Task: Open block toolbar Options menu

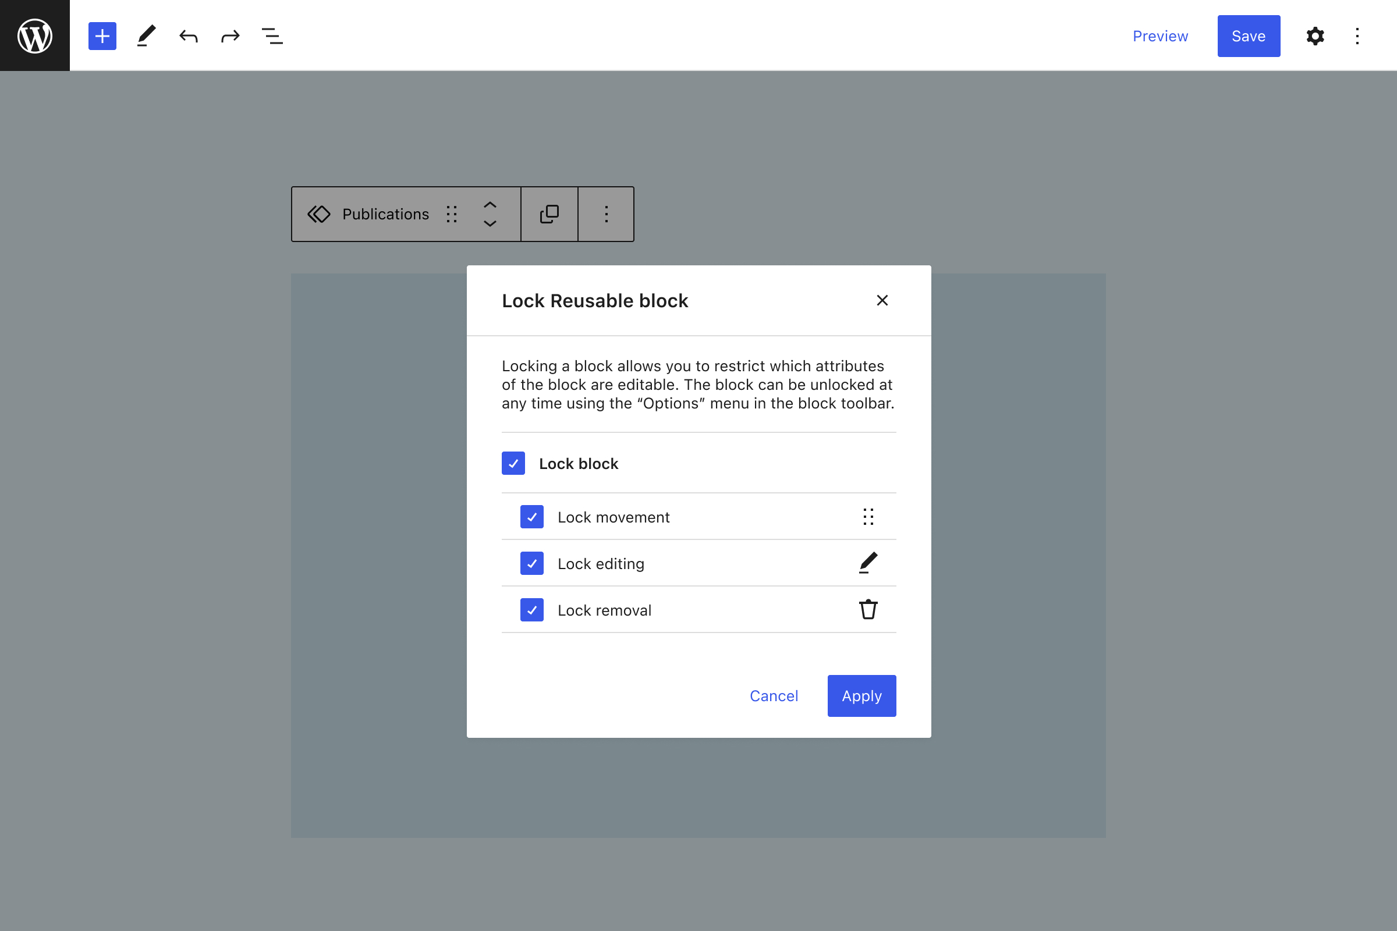Action: point(606,214)
